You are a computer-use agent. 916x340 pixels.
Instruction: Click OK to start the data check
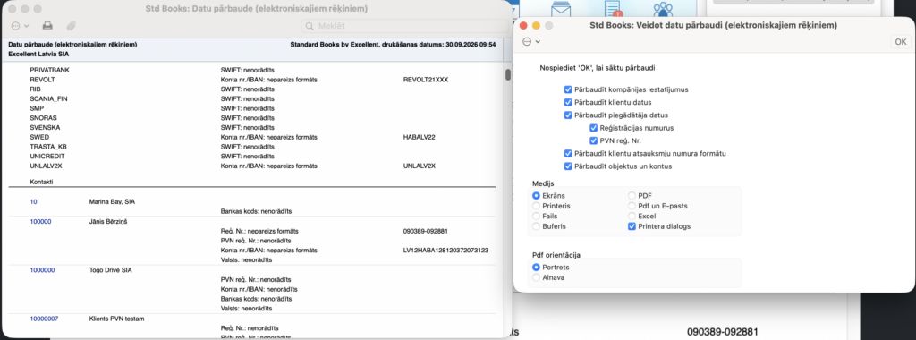[x=901, y=41]
